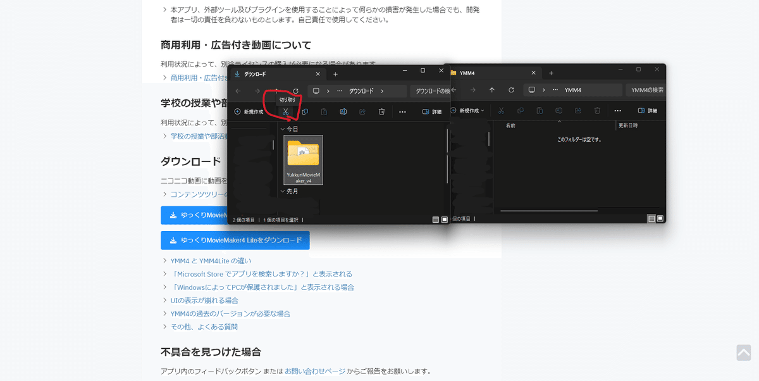Open the YMM4の過去のバージョンが必要な場合 link
Image resolution: width=759 pixels, height=381 pixels.
[230, 314]
